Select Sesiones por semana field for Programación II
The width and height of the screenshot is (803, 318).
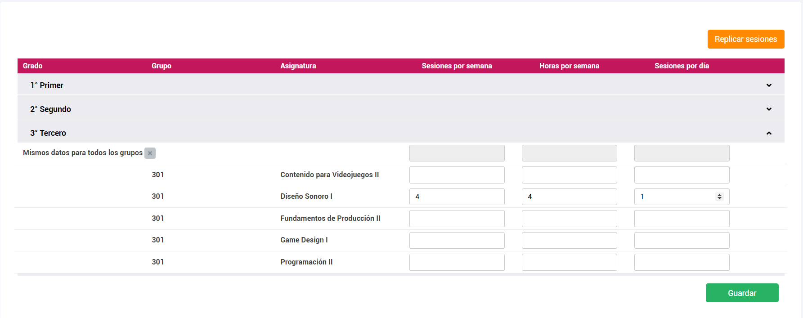pos(457,262)
